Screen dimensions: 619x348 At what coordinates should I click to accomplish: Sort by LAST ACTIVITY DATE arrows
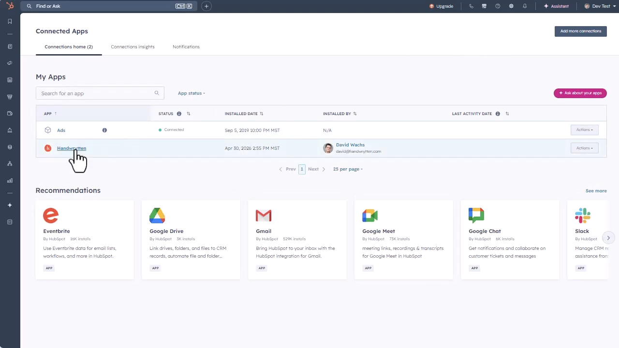point(507,114)
